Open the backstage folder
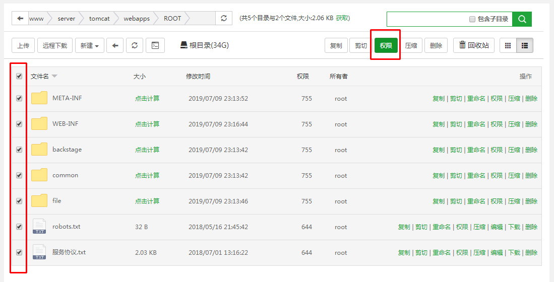554x282 pixels. pyautogui.click(x=67, y=150)
